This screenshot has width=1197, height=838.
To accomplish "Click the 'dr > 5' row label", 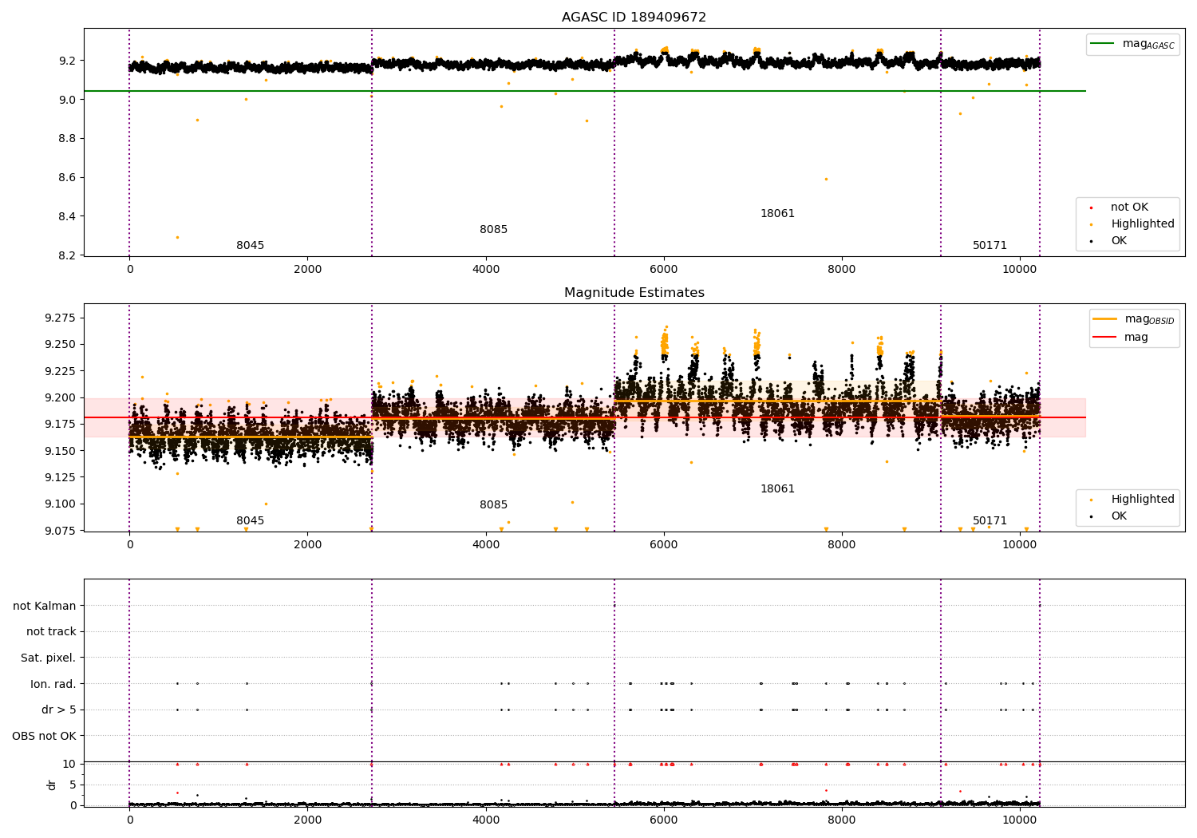I will [x=59, y=710].
